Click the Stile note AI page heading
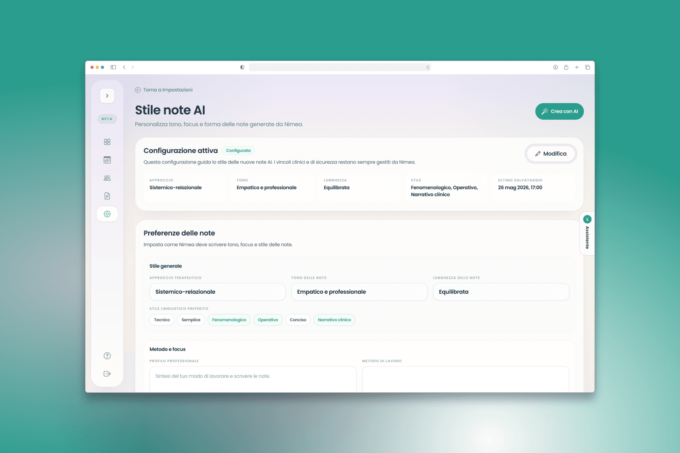 (170, 110)
